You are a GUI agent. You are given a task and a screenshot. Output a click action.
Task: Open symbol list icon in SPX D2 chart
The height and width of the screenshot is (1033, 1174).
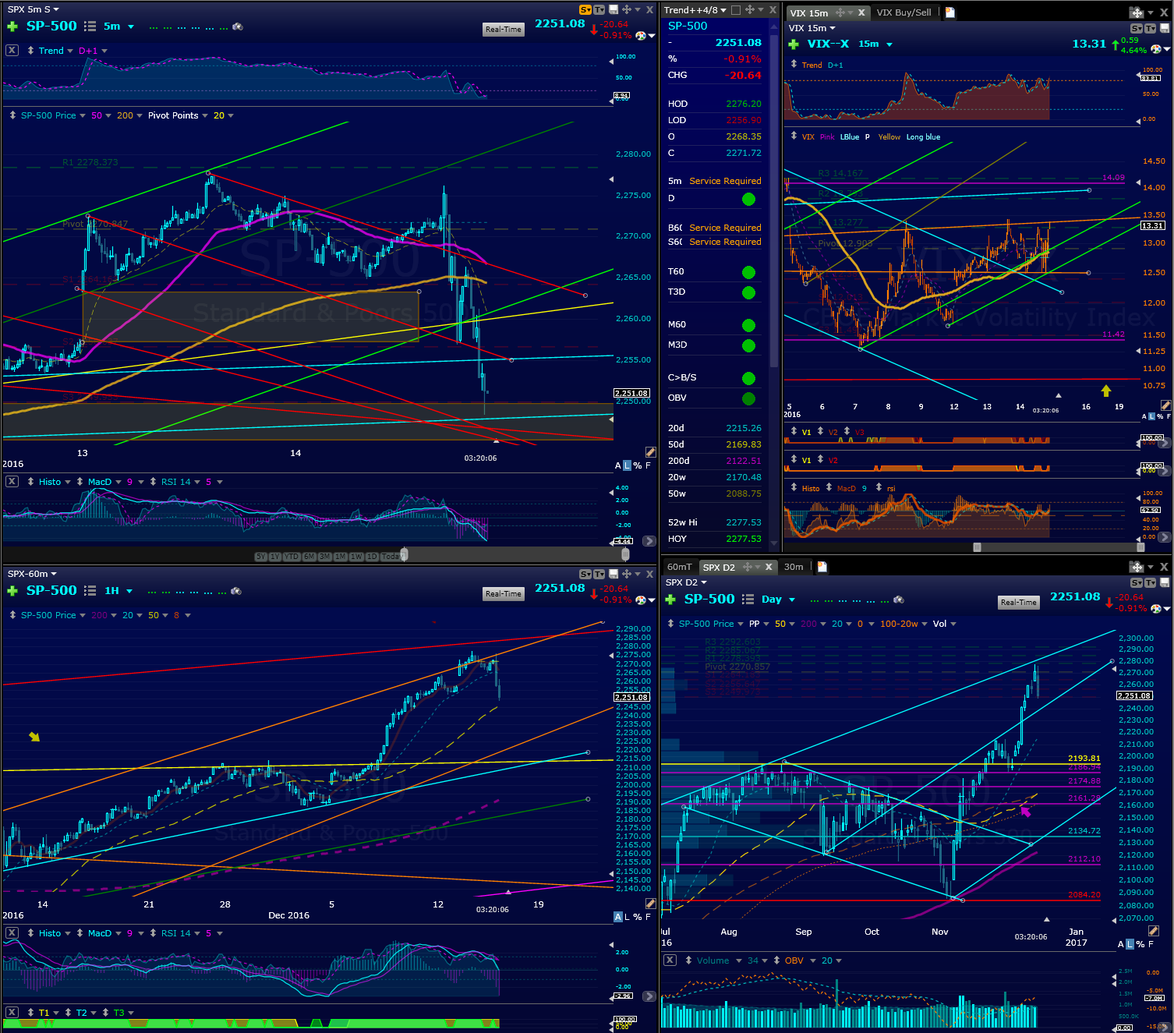(748, 600)
